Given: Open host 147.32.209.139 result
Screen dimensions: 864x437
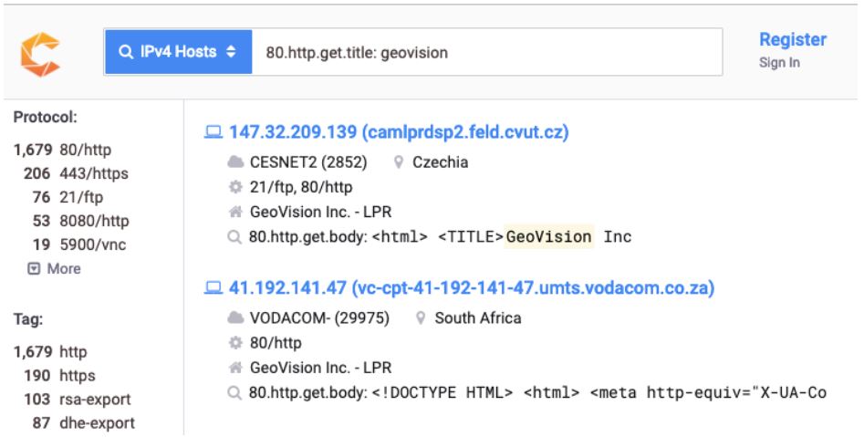Looking at the screenshot, I should (399, 132).
